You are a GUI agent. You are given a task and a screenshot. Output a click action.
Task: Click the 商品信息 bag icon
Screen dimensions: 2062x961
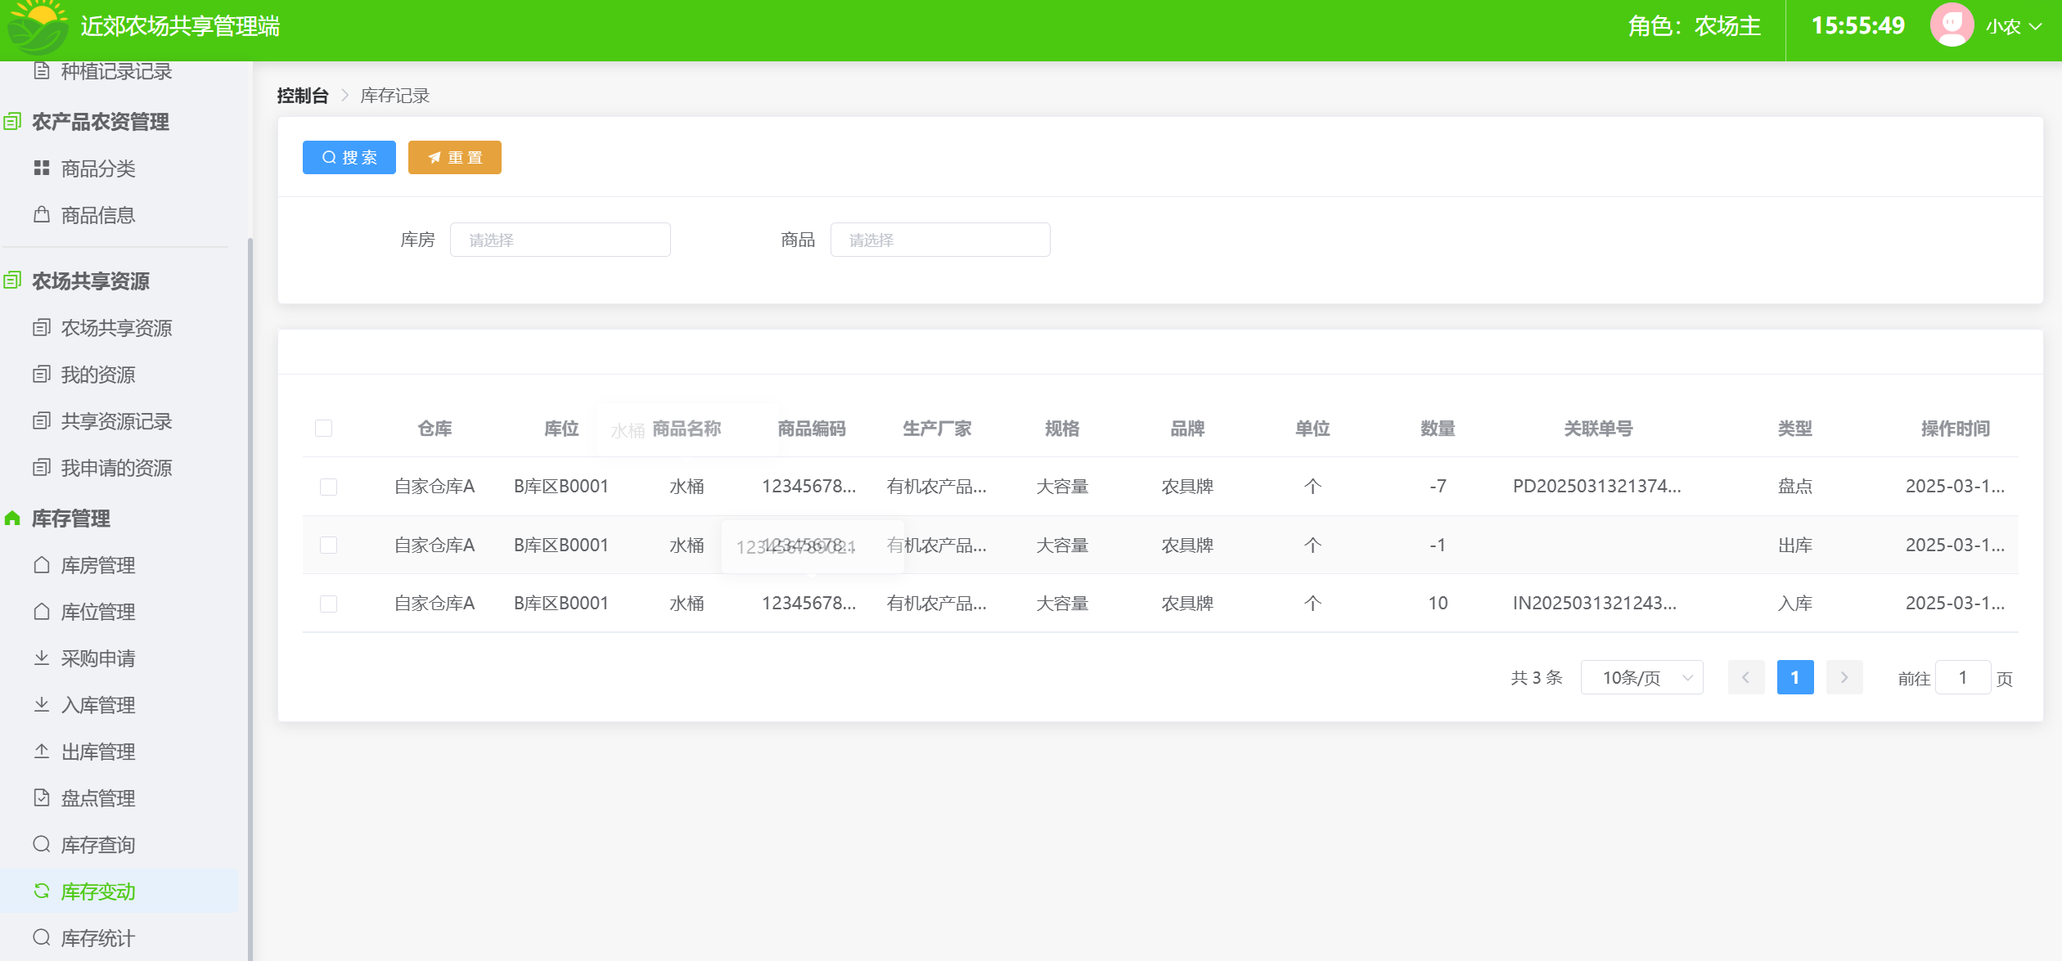(x=42, y=215)
